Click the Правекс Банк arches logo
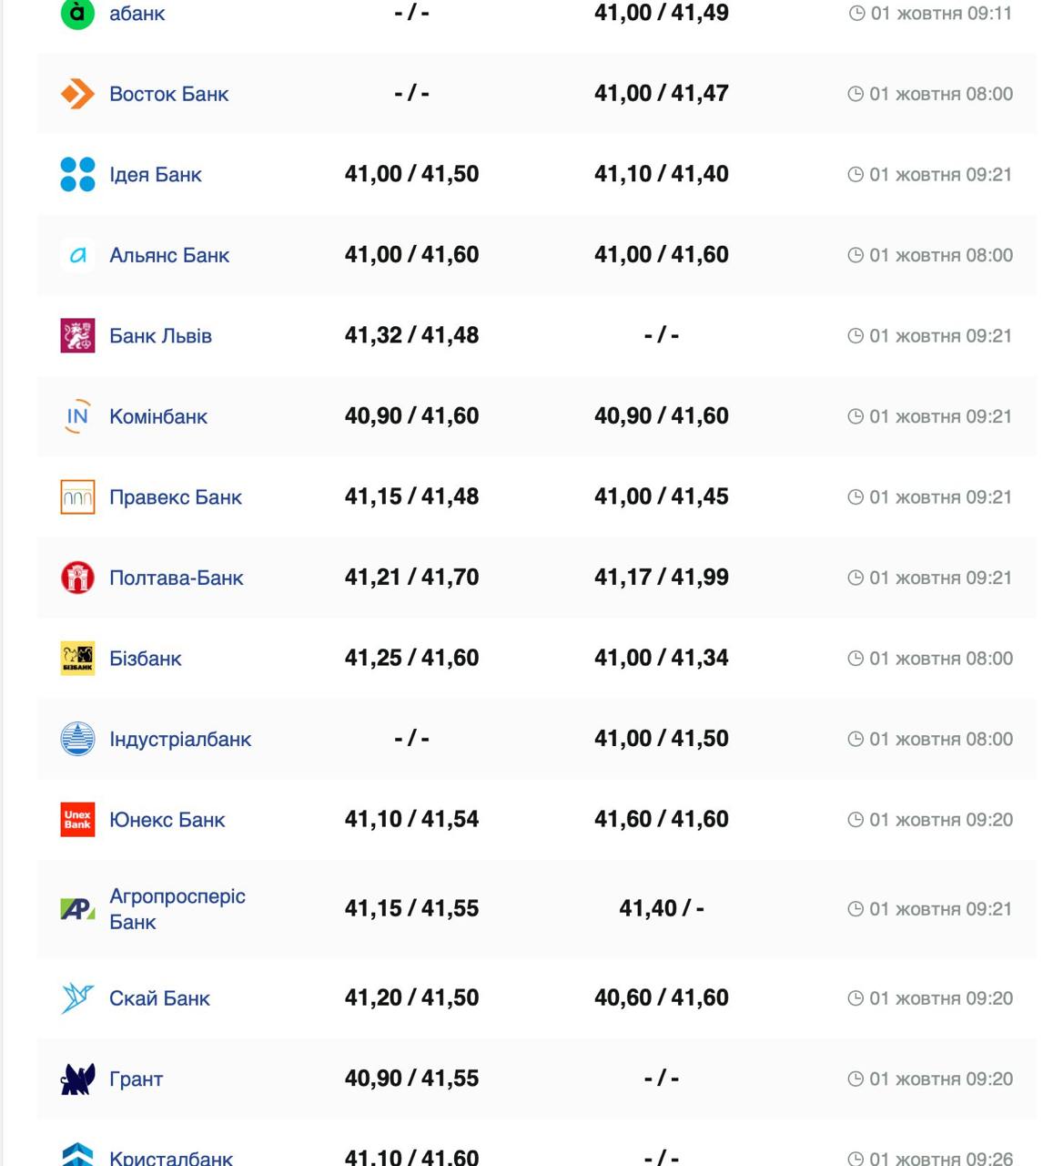 click(x=77, y=497)
